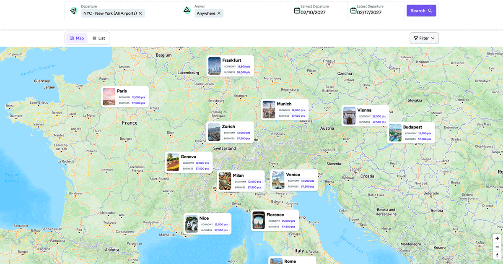This screenshot has height=264, width=503.
Task: Select the Milan card title
Action: coord(238,175)
